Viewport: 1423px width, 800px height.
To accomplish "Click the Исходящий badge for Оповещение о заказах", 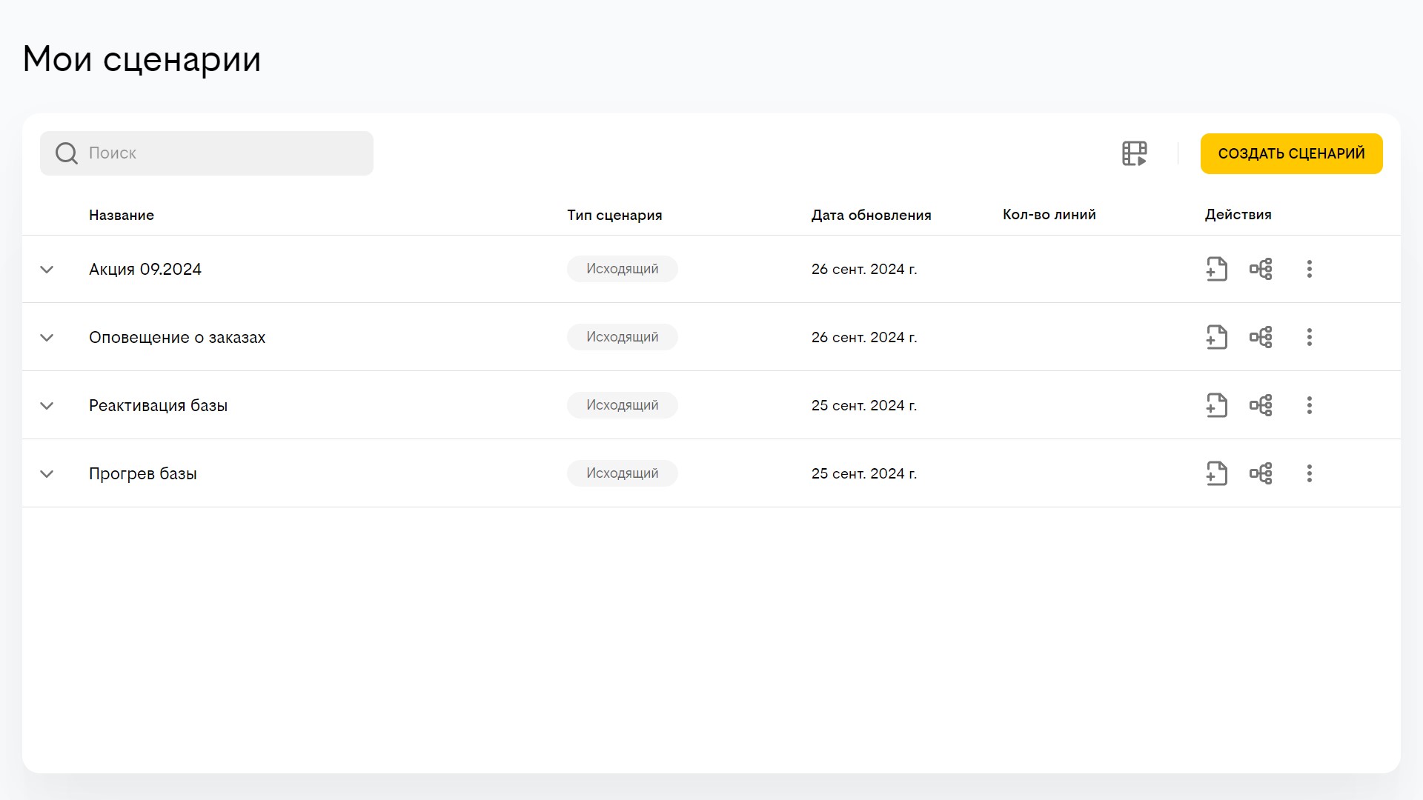I will tap(623, 337).
